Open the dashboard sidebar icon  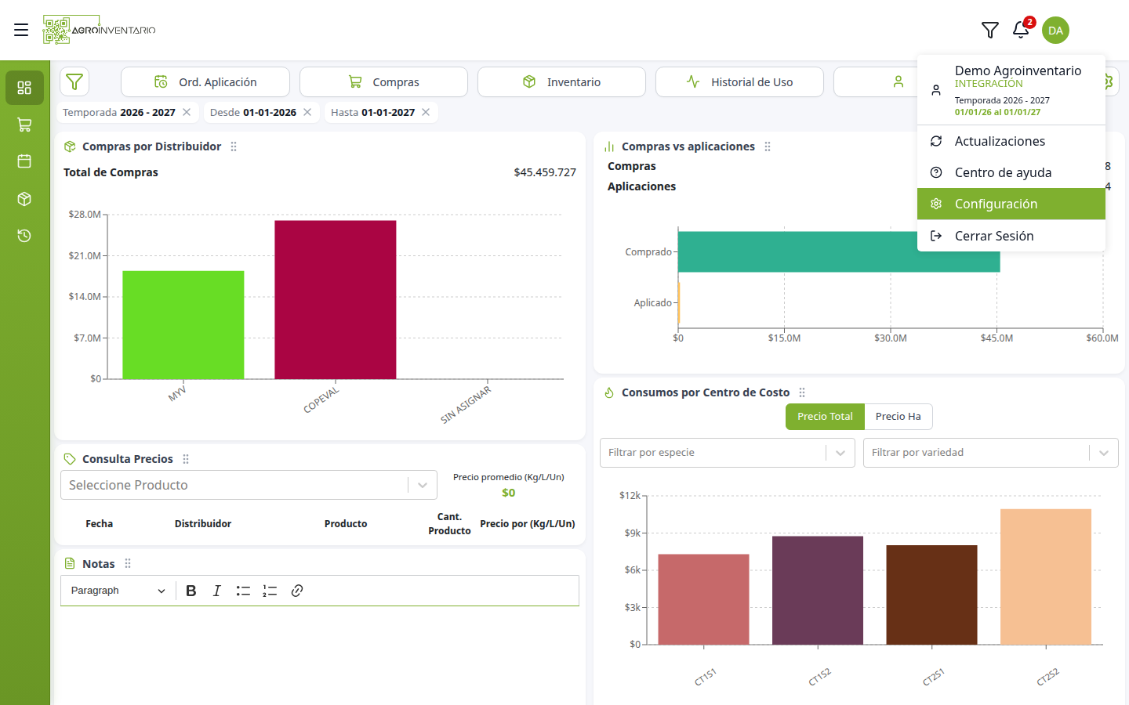[24, 88]
